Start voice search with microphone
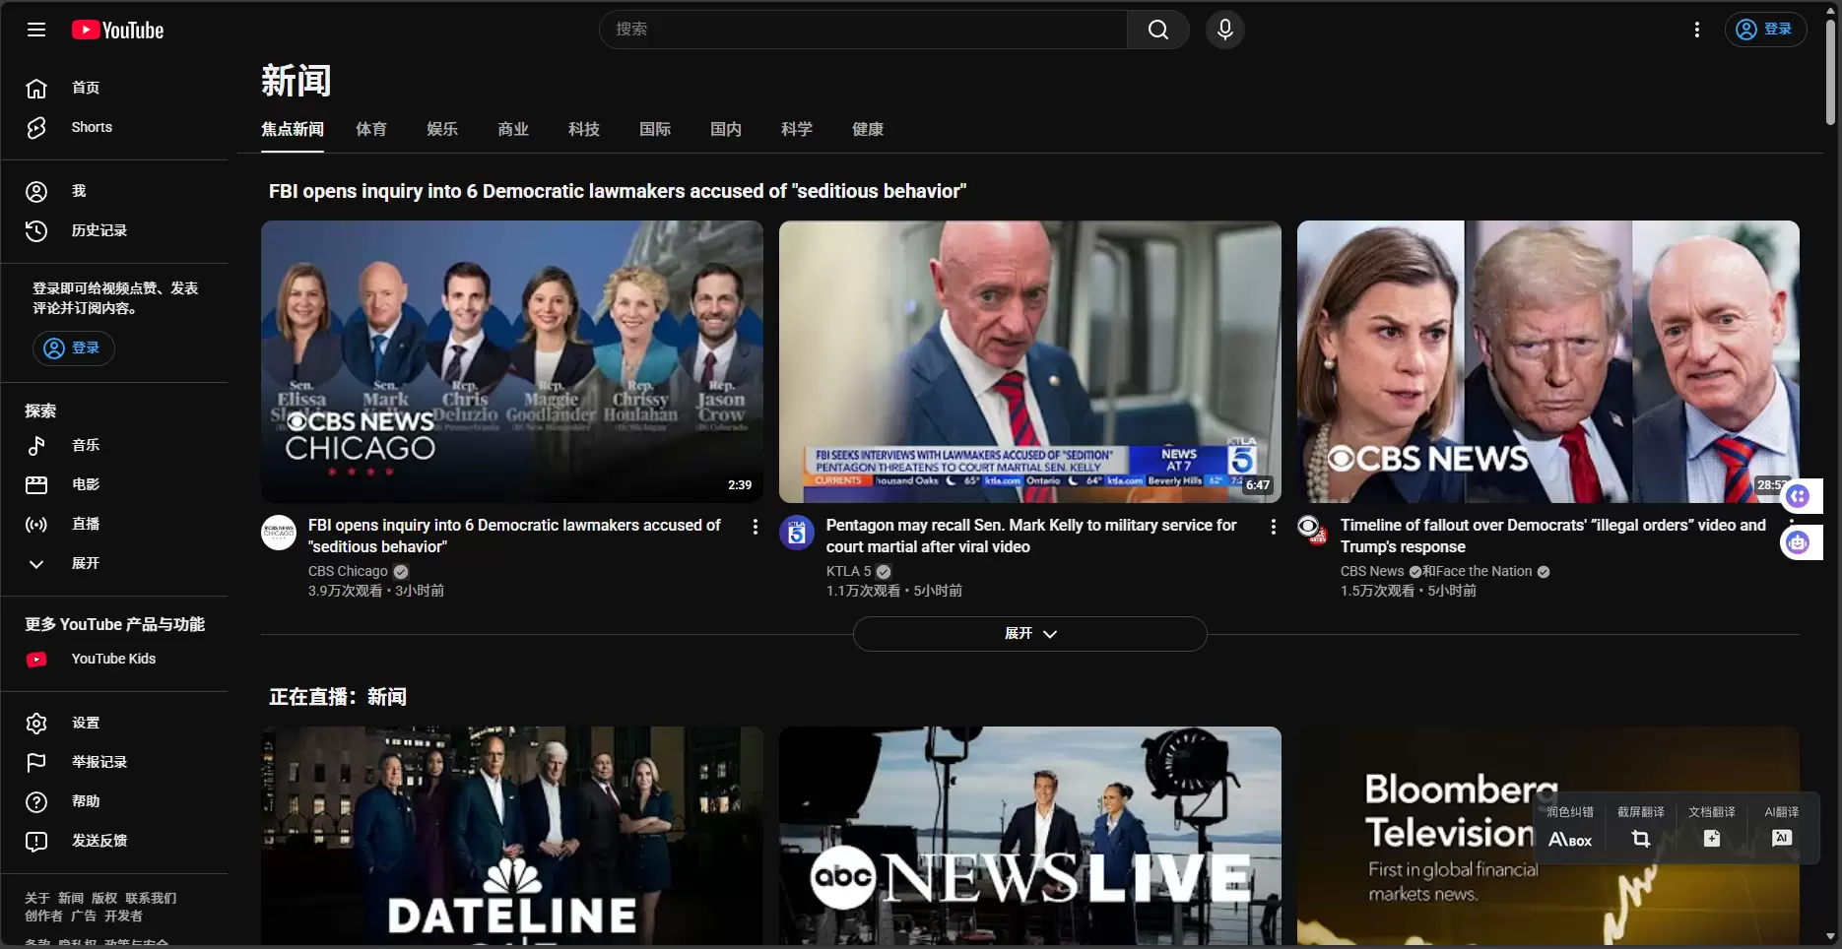Viewport: 1842px width, 949px height. coord(1224,30)
